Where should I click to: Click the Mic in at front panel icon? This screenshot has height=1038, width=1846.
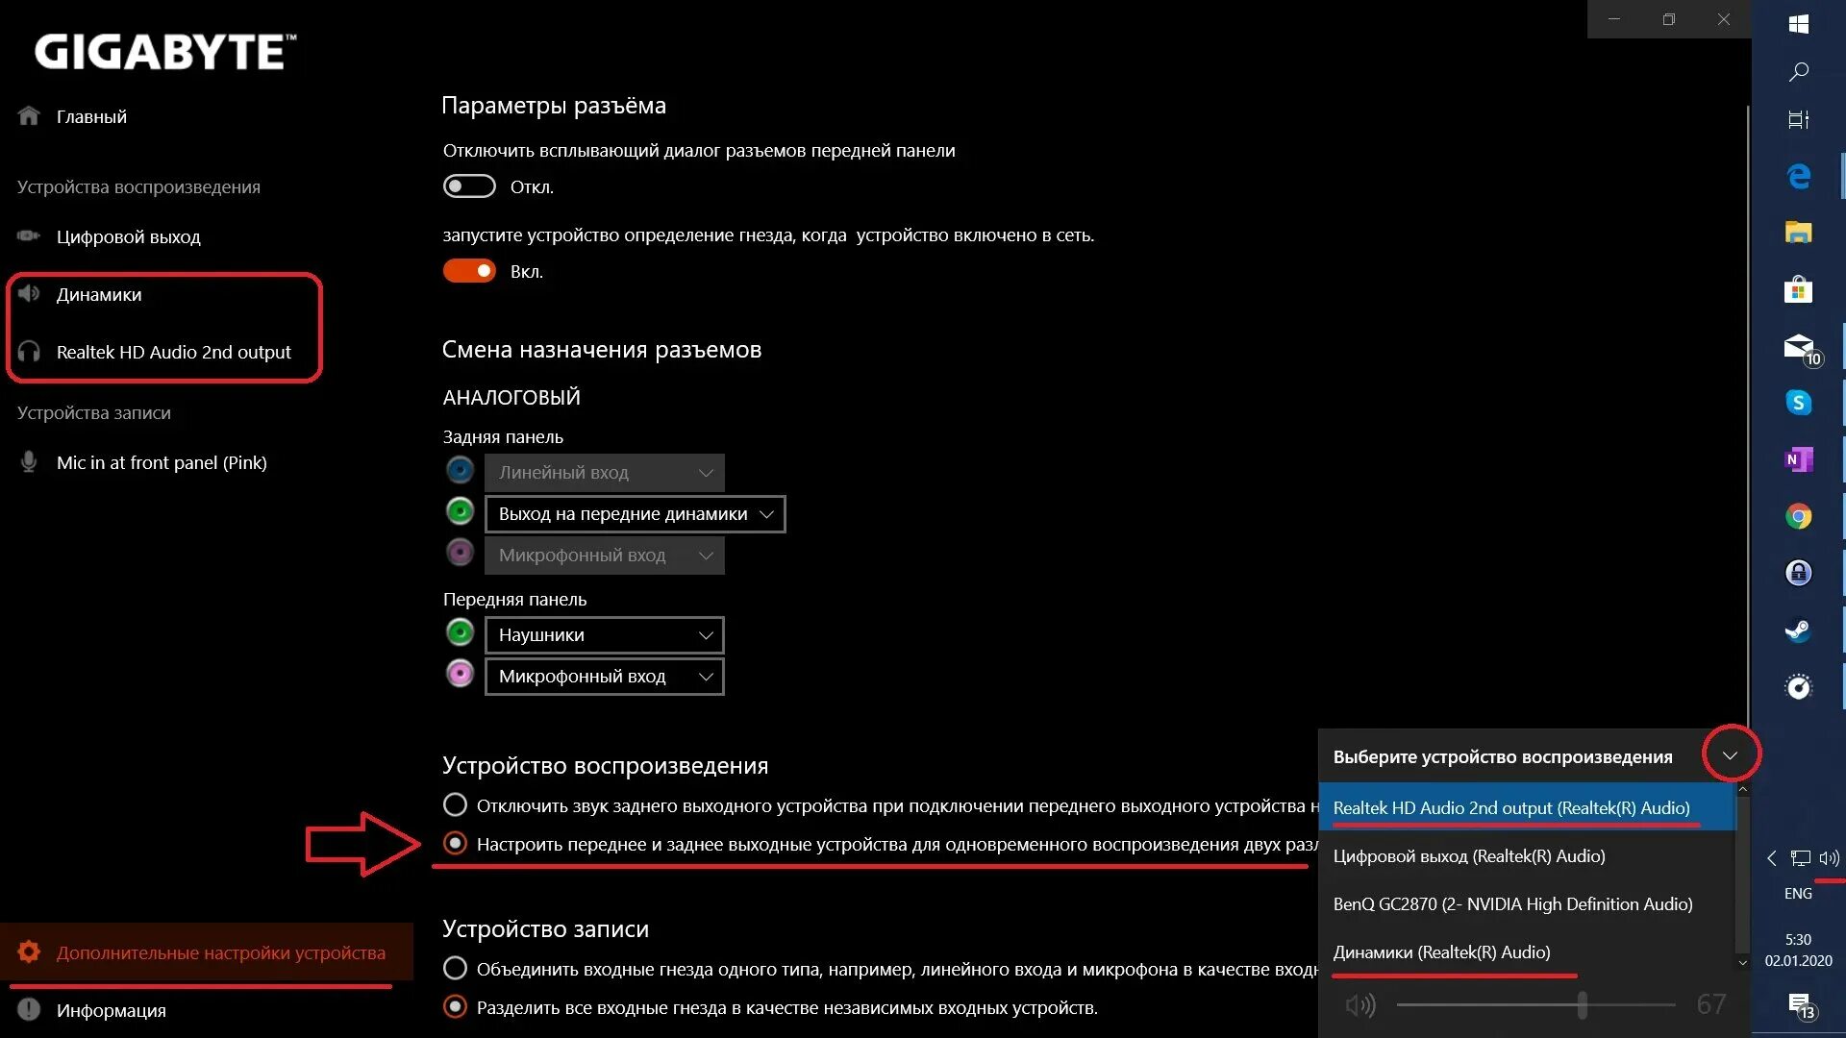28,461
